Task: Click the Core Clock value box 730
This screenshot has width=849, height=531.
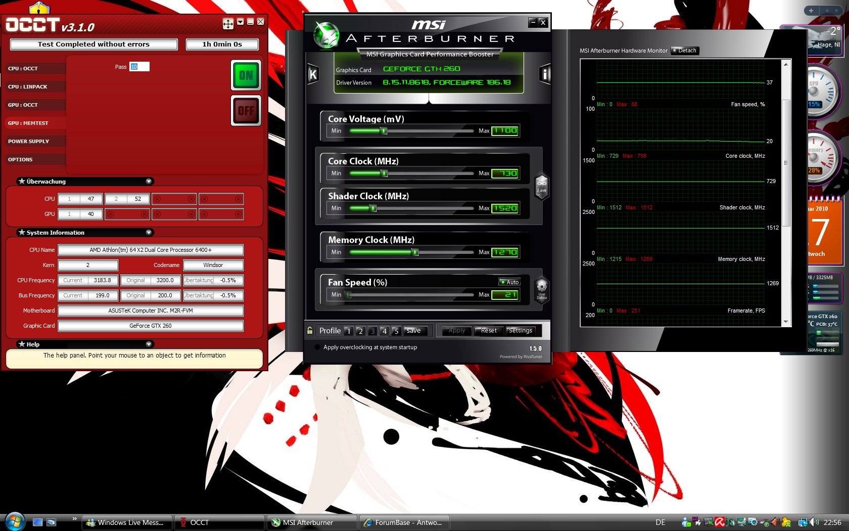Action: point(505,173)
